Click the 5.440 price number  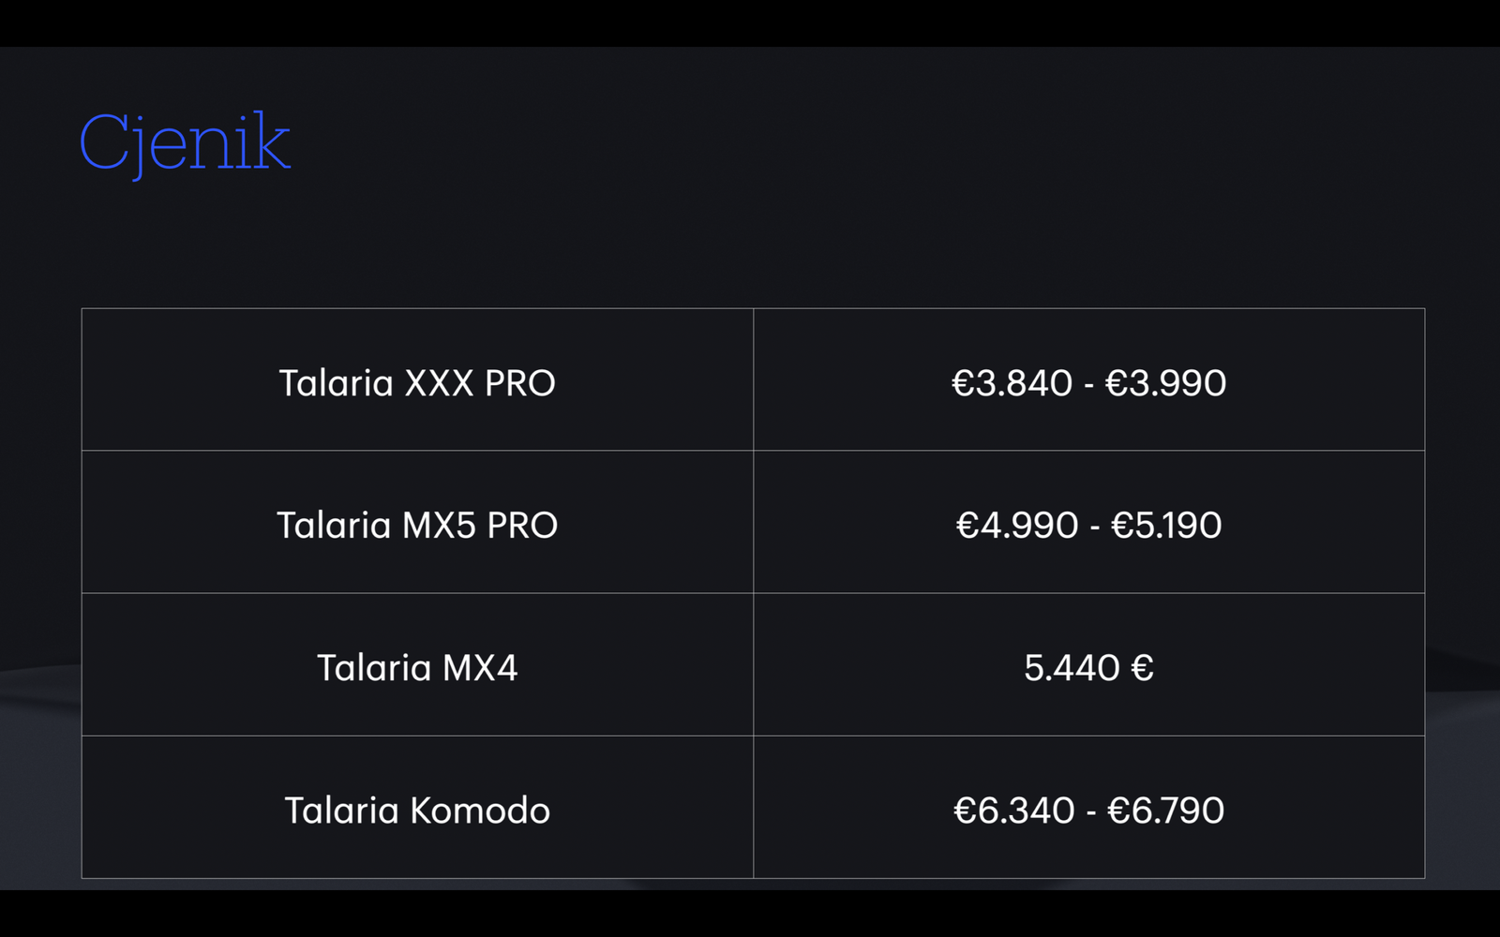pyautogui.click(x=1072, y=668)
